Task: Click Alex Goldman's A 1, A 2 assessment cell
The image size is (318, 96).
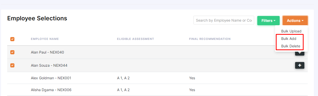Action: 123,78
